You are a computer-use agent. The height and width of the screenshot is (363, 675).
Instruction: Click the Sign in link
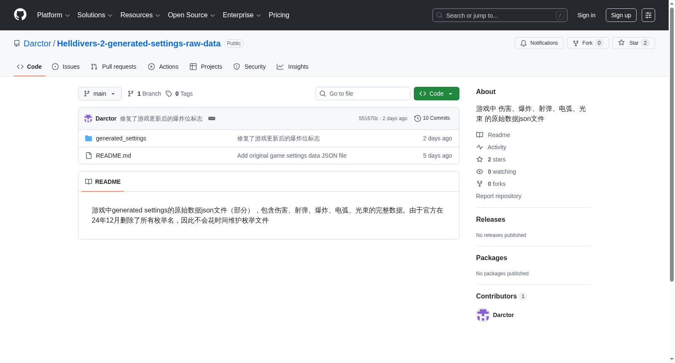[586, 15]
